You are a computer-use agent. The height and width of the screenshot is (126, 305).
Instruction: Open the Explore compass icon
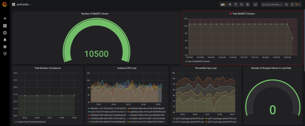tap(5, 33)
